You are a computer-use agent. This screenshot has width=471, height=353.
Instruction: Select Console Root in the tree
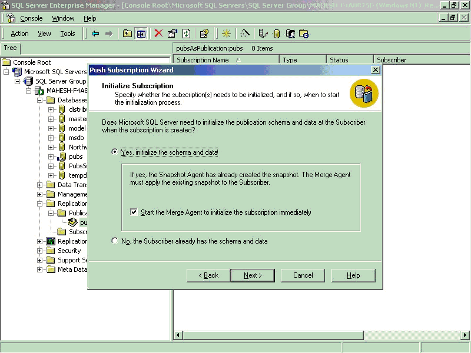tap(32, 62)
